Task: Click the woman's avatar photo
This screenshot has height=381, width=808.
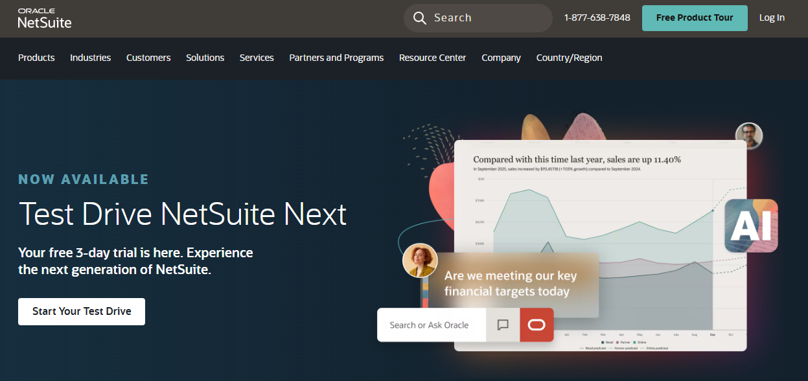Action: click(x=420, y=260)
